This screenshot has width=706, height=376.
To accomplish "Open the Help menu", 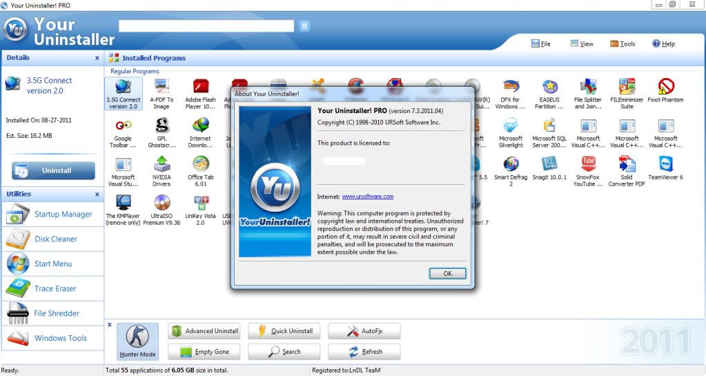I will pyautogui.click(x=664, y=43).
